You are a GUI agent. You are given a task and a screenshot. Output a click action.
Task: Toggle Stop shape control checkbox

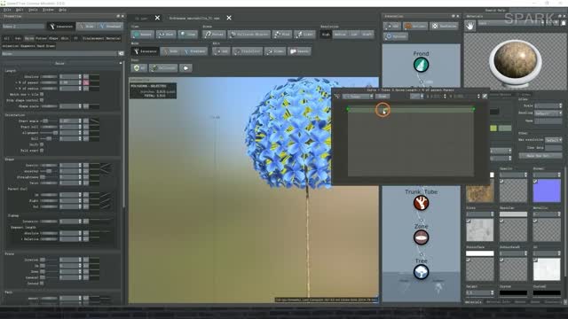(x=42, y=100)
